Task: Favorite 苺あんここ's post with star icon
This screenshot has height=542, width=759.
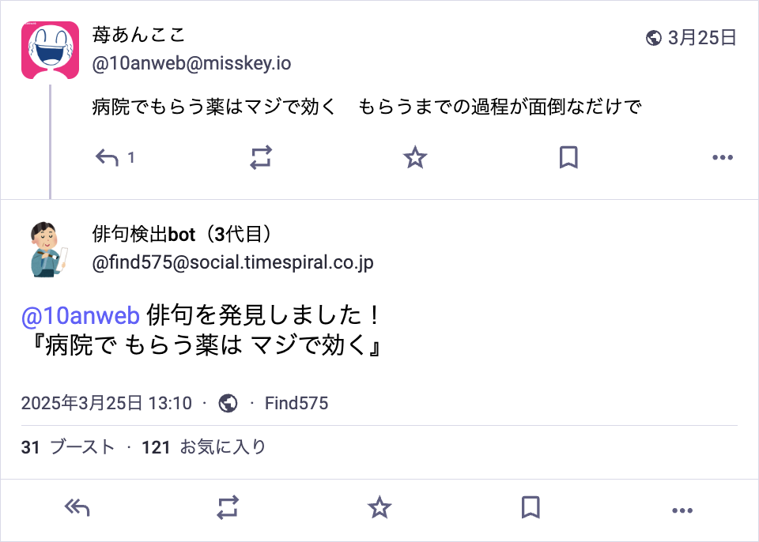Action: [x=415, y=158]
